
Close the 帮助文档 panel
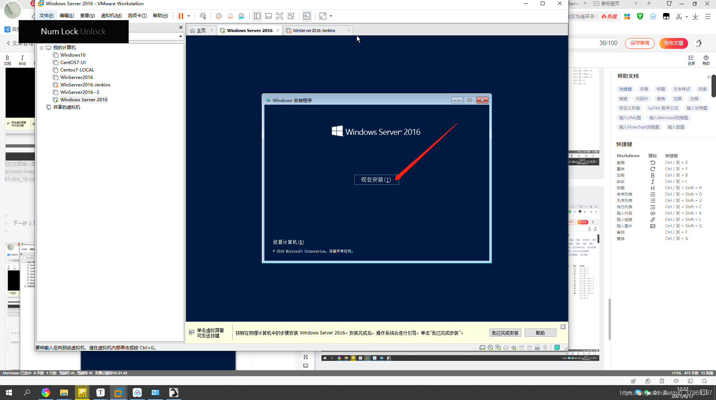pyautogui.click(x=709, y=77)
